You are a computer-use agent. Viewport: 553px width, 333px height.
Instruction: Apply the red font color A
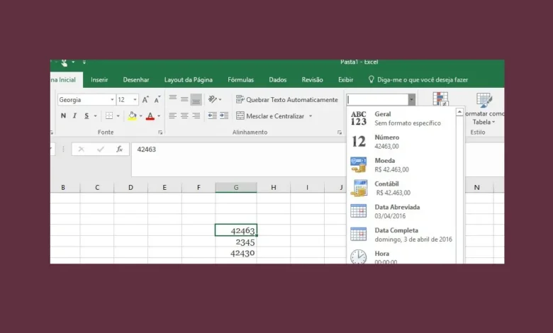click(150, 115)
